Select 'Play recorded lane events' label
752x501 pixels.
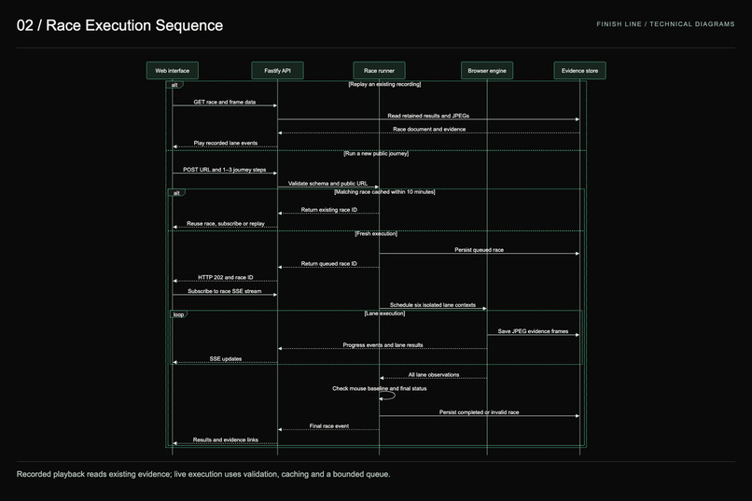(x=226, y=143)
